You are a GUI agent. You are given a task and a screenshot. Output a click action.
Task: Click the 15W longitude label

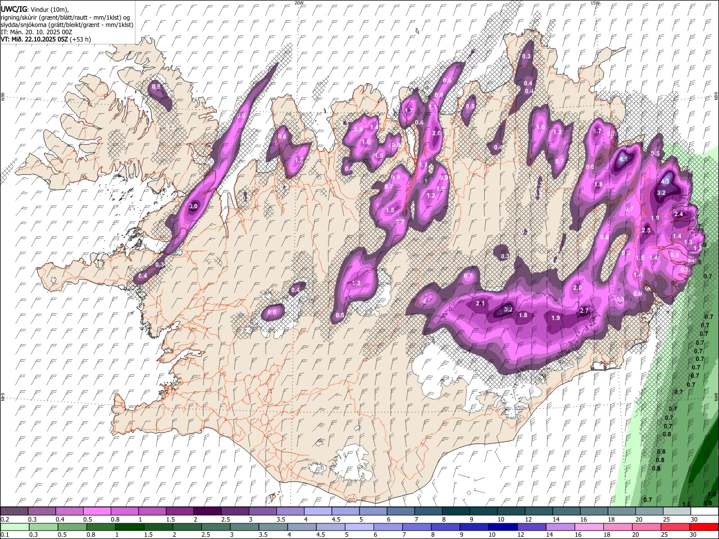point(594,3)
